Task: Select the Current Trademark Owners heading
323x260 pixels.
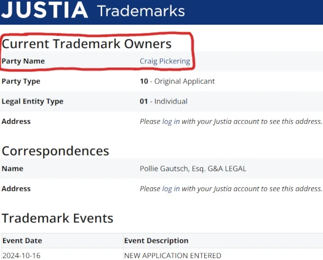Action: 87,44
